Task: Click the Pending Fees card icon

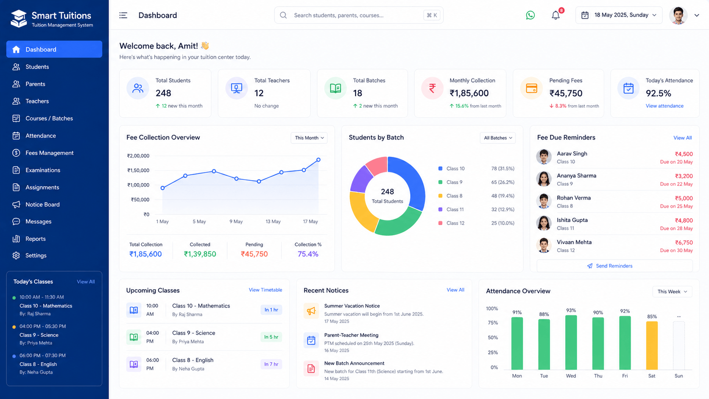Action: pyautogui.click(x=531, y=88)
